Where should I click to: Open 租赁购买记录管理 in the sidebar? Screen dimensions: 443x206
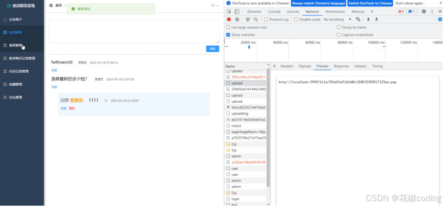click(22, 58)
